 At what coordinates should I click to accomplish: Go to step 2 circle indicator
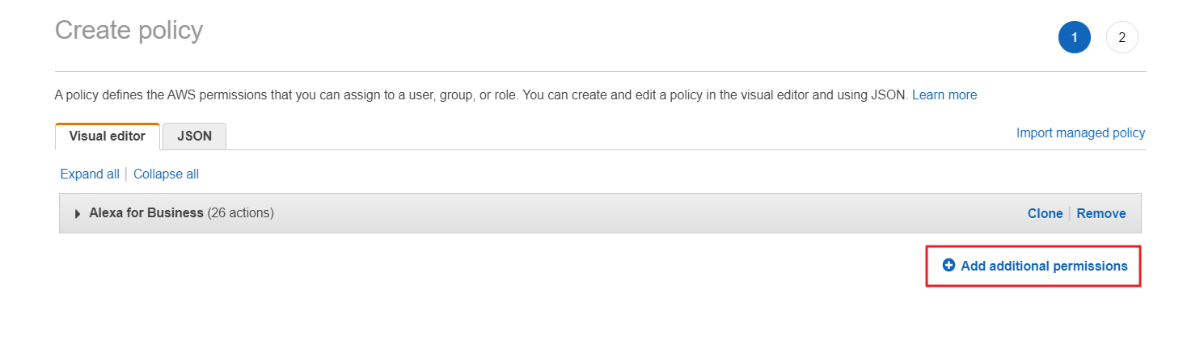1122,37
